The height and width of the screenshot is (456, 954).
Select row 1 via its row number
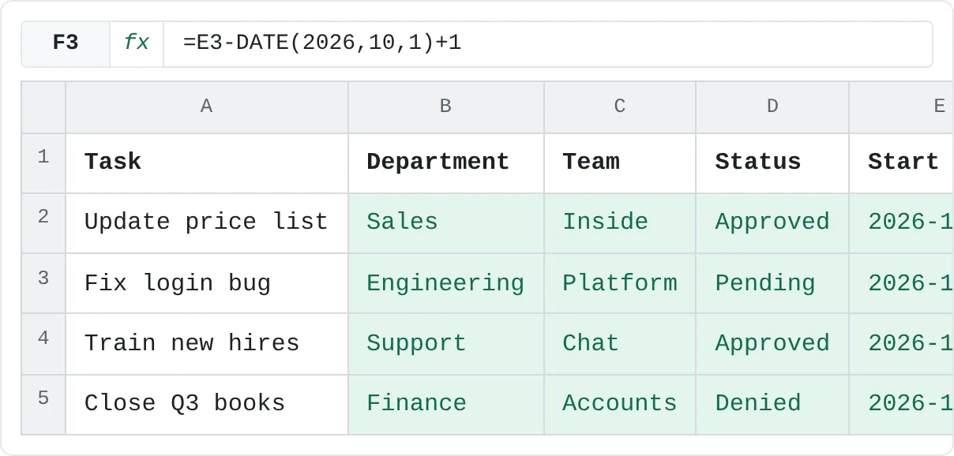coord(43,163)
